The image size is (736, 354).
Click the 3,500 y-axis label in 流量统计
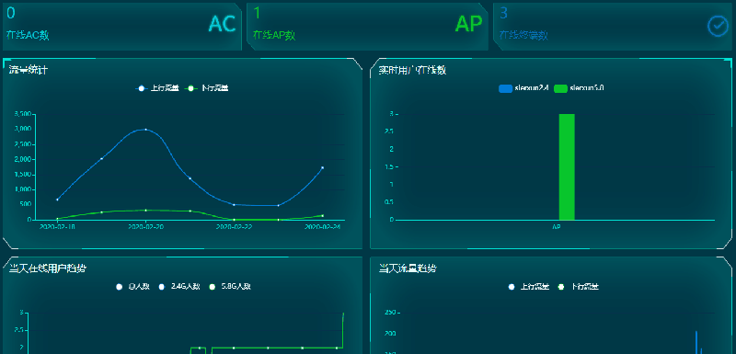point(22,114)
